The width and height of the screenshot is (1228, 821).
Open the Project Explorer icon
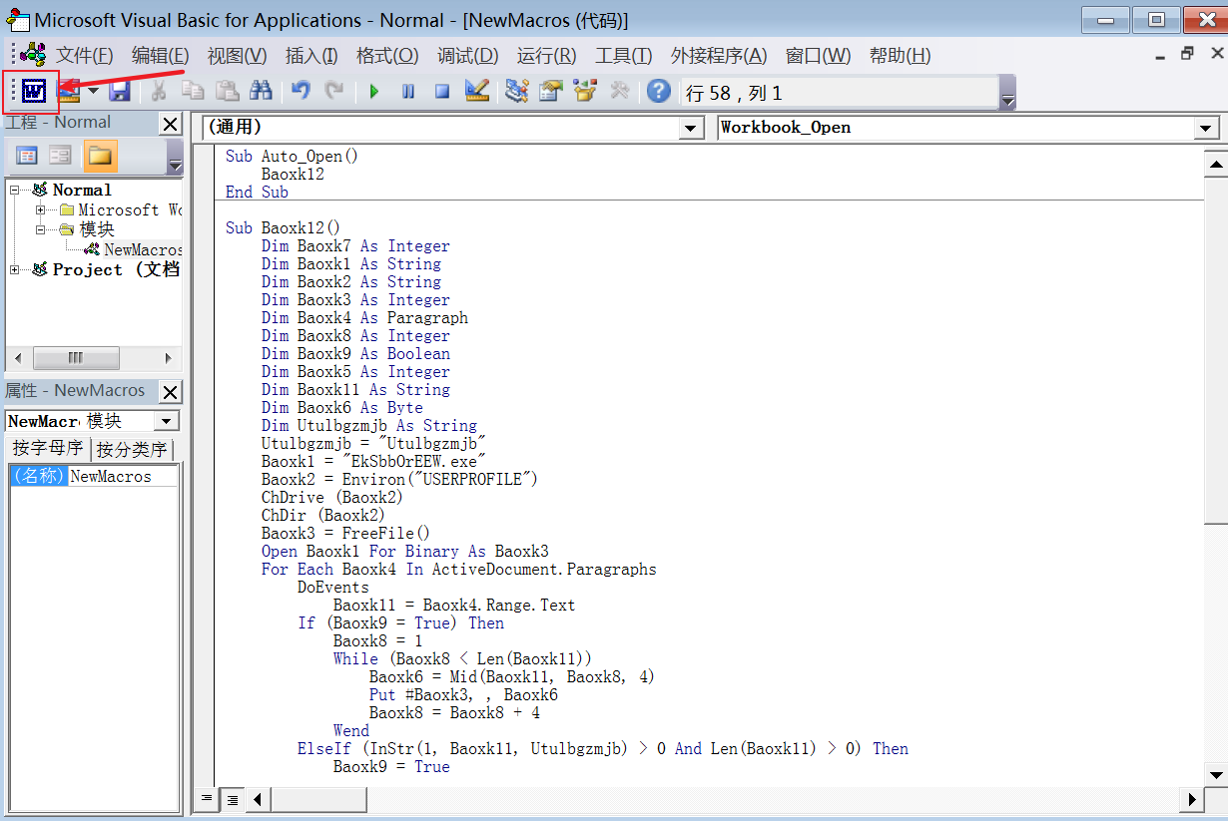click(x=516, y=92)
